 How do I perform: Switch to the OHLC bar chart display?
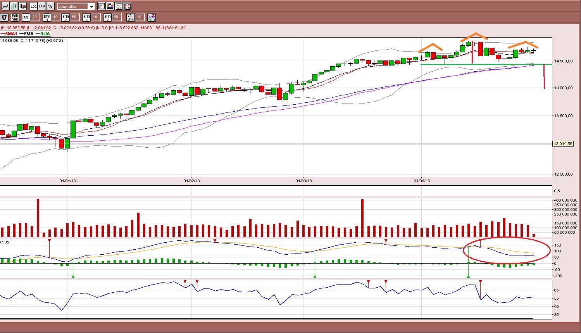tap(14, 6)
